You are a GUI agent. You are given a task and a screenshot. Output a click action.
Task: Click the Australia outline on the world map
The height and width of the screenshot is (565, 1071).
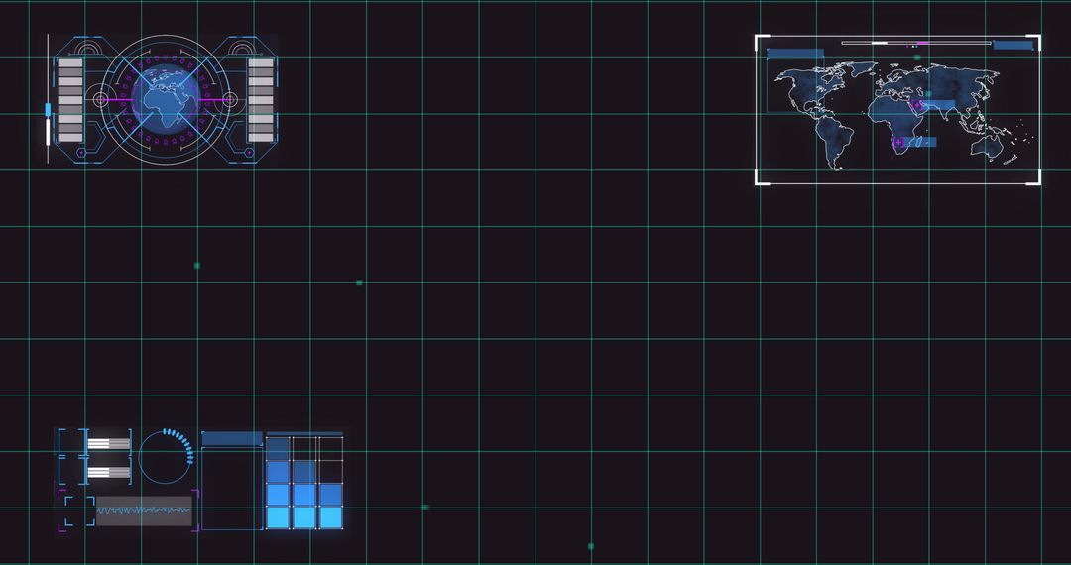986,146
